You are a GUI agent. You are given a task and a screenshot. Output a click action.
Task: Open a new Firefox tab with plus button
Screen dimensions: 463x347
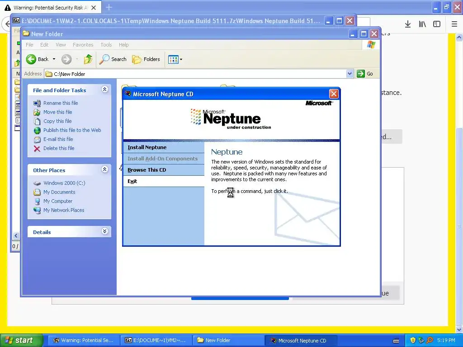[x=109, y=7]
